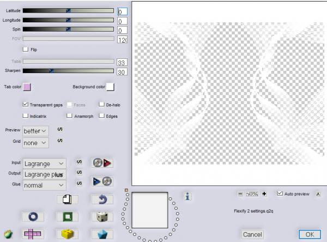Click the pink cross unfold icon
The image size is (327, 242).
(33, 234)
